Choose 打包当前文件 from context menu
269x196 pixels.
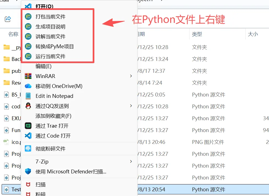50,17
